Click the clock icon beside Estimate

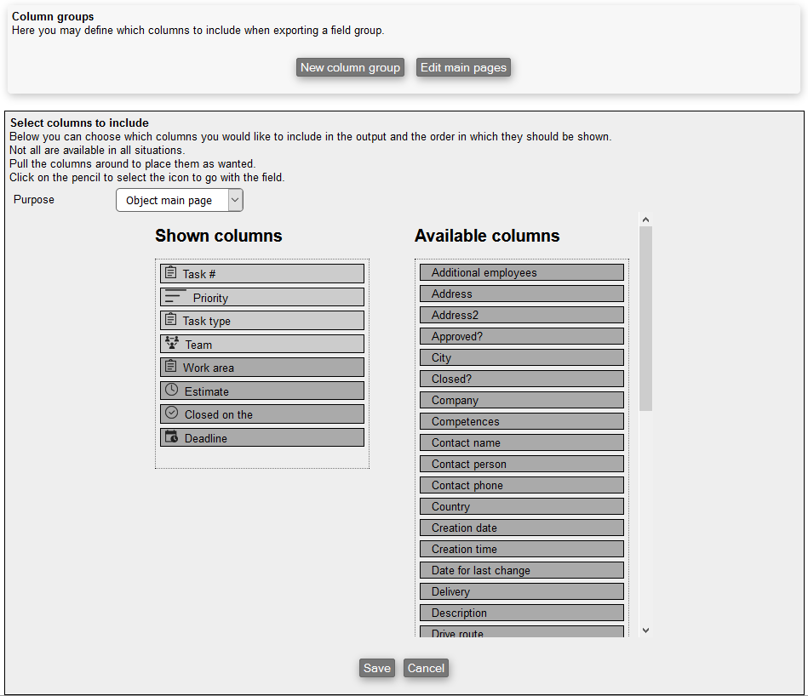pos(172,390)
